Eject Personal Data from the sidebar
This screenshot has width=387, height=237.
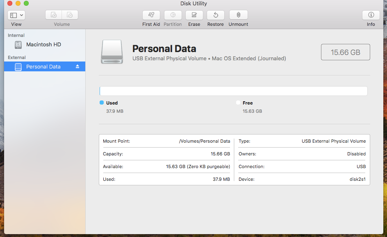77,66
